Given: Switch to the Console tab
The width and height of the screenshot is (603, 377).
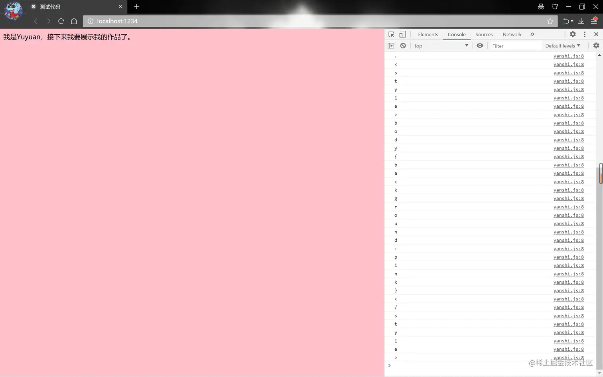Looking at the screenshot, I should pyautogui.click(x=457, y=34).
